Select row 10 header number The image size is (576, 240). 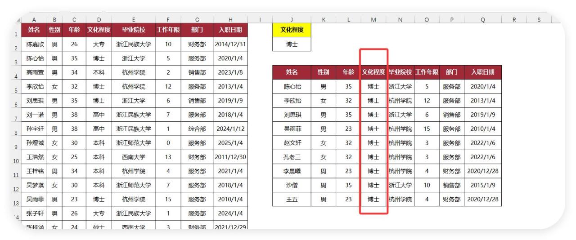coord(16,161)
